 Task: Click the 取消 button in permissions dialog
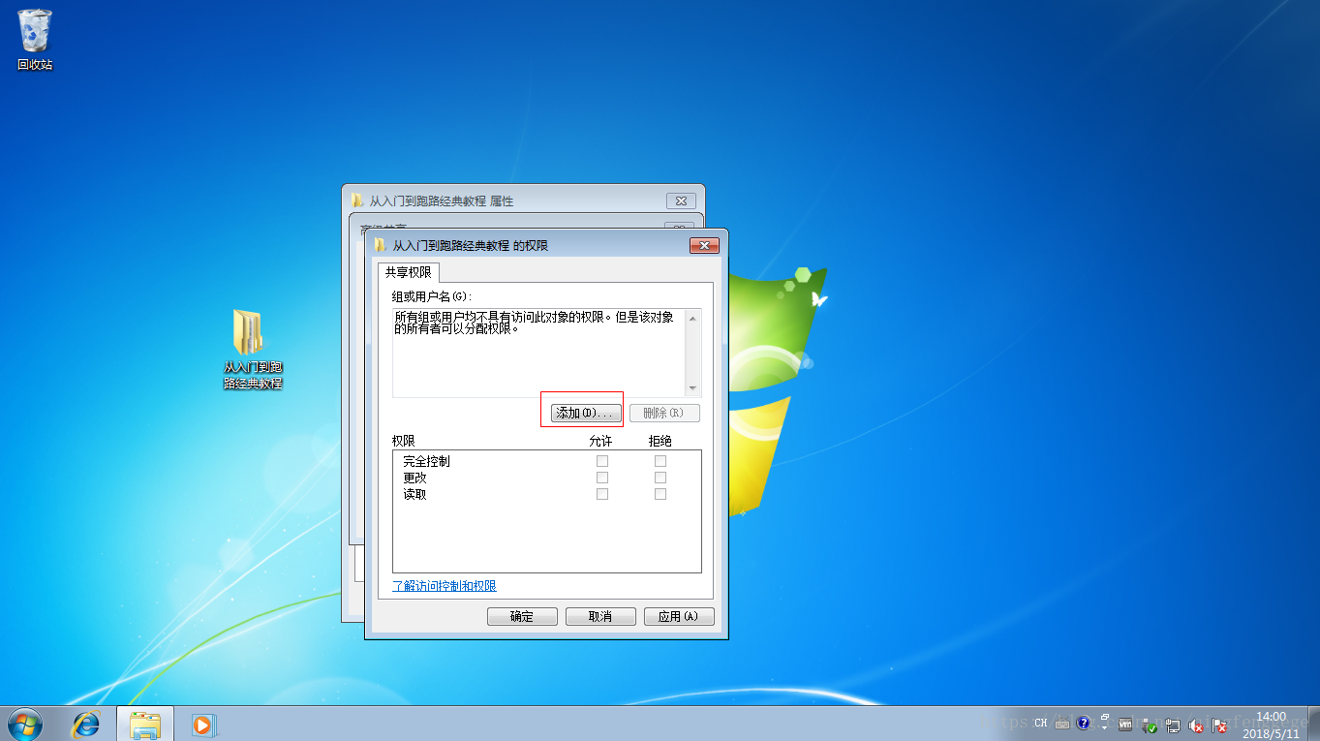coord(600,616)
